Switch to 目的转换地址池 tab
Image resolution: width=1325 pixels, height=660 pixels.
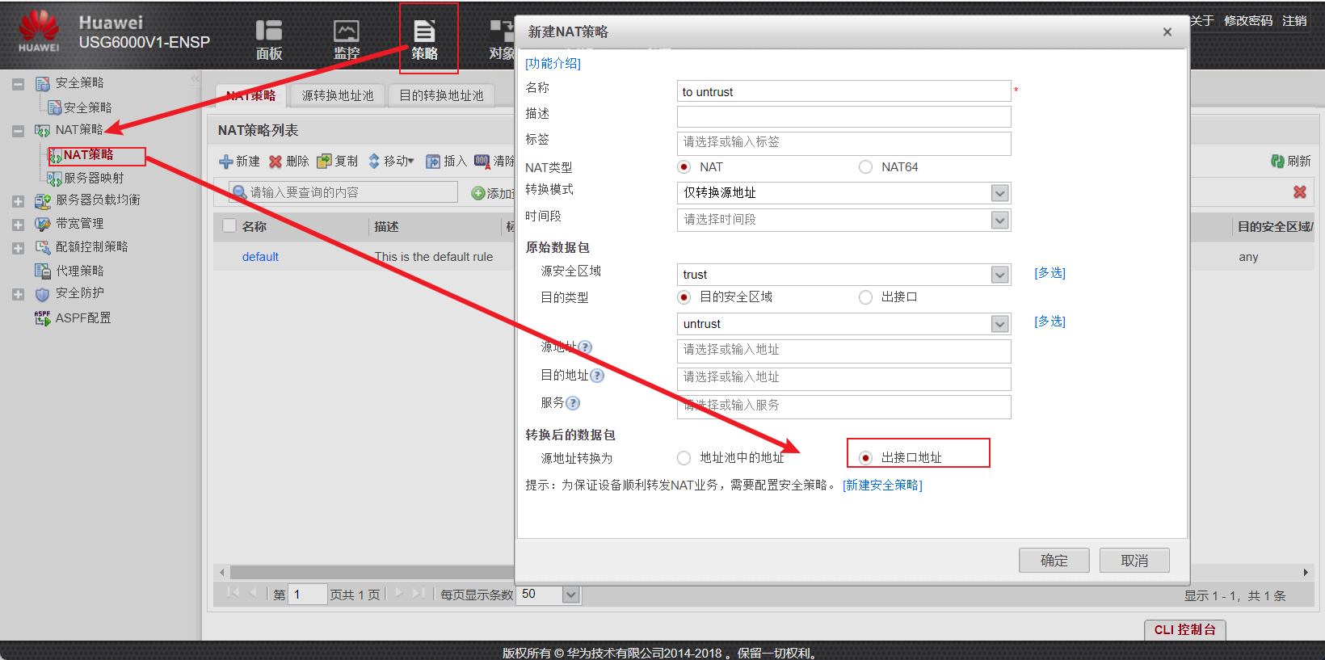441,95
